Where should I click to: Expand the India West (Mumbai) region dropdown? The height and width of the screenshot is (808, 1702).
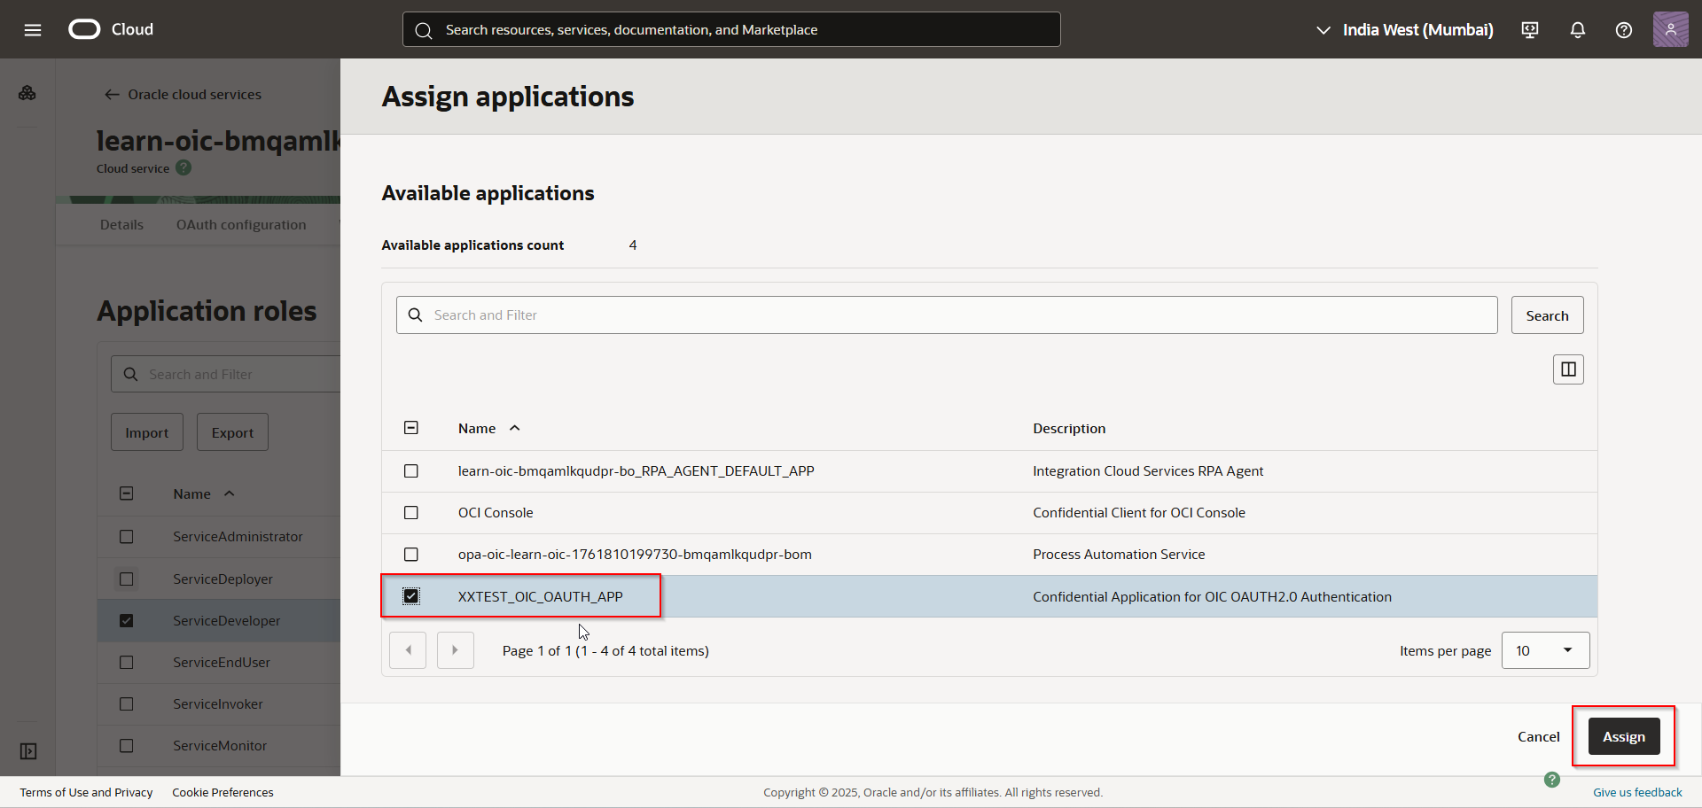[x=1406, y=30]
